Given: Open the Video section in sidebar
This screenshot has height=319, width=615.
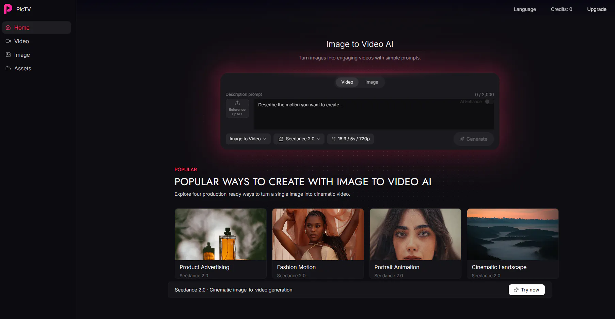Looking at the screenshot, I should [37, 41].
